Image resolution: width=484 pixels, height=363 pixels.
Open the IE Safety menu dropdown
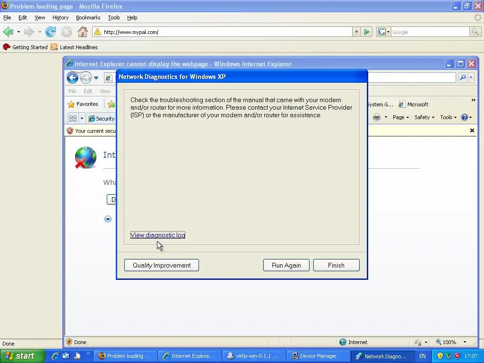(x=424, y=117)
